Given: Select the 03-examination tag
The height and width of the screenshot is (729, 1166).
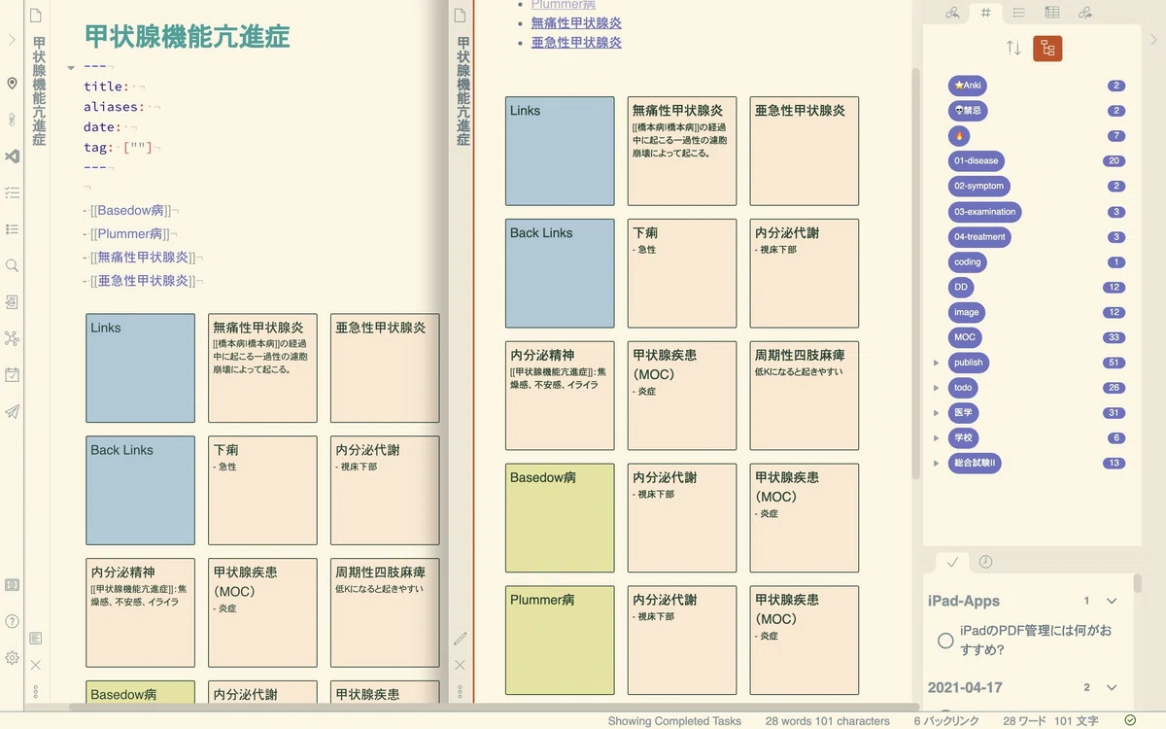Looking at the screenshot, I should pos(984,212).
